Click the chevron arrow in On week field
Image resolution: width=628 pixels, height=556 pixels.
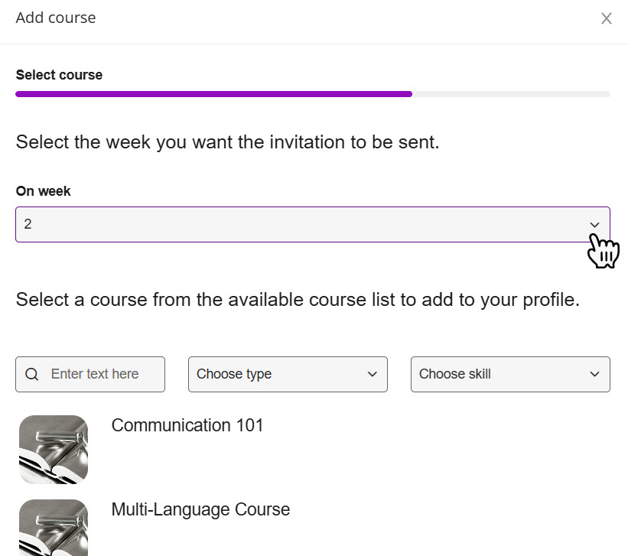594,225
